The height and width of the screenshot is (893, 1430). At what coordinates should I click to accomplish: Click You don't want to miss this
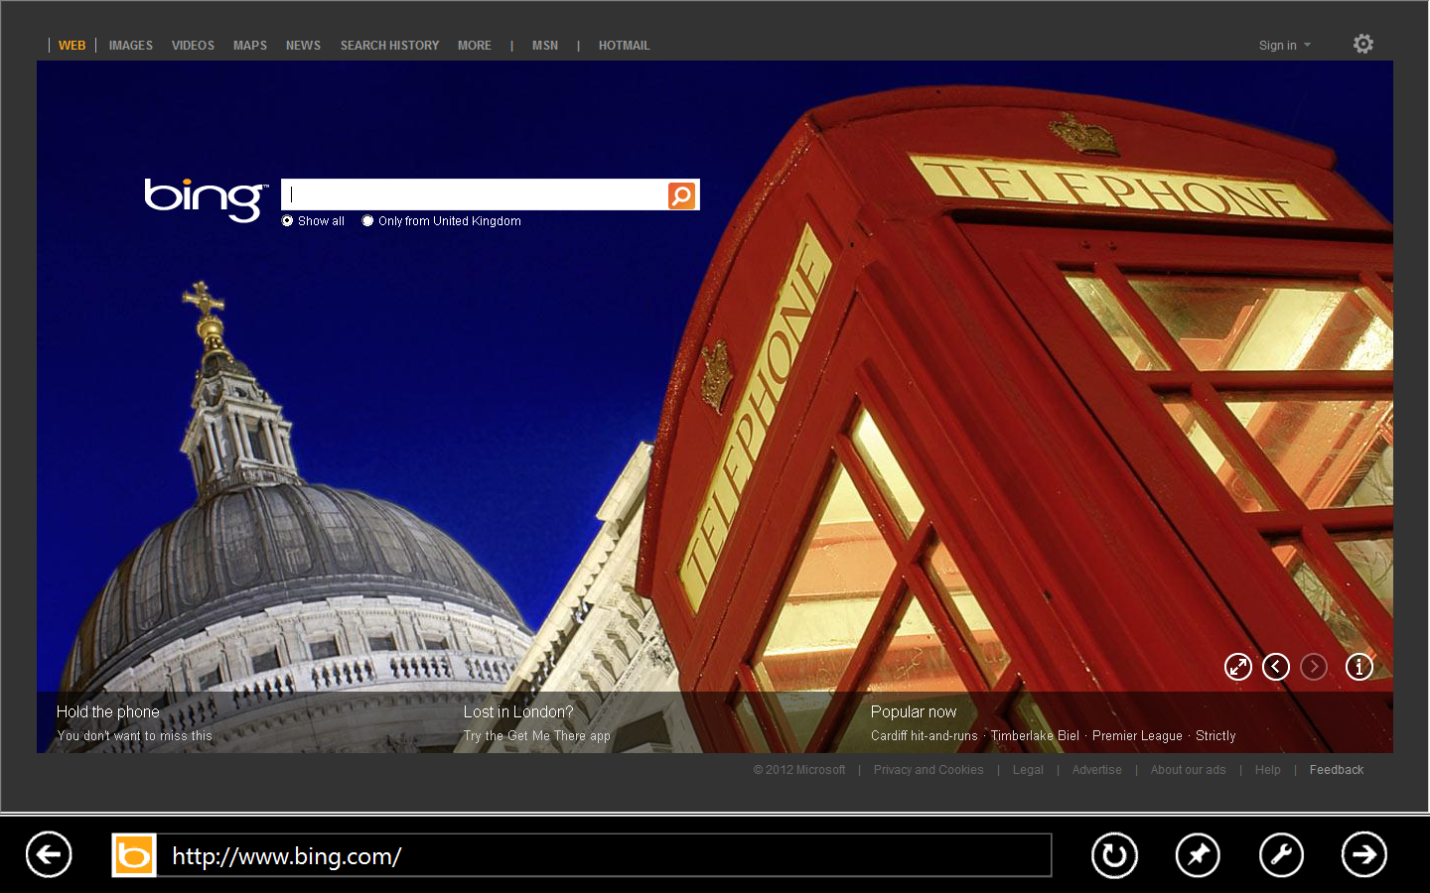(x=135, y=736)
